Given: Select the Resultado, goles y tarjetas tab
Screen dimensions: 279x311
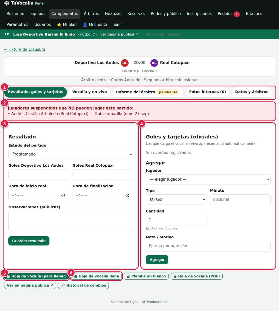Looking at the screenshot, I should tap(36, 92).
